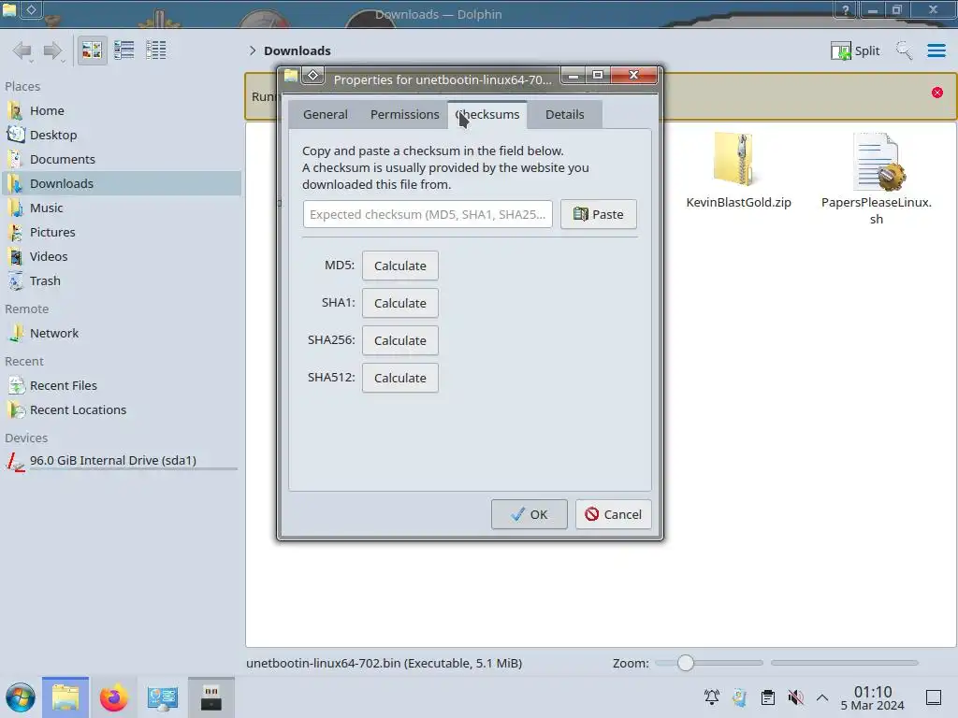
Task: Switch to the Permissions tab
Action: pyautogui.click(x=404, y=115)
